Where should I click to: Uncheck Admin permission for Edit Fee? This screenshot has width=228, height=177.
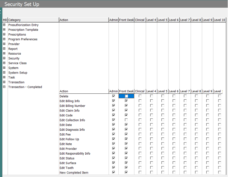[114, 134]
